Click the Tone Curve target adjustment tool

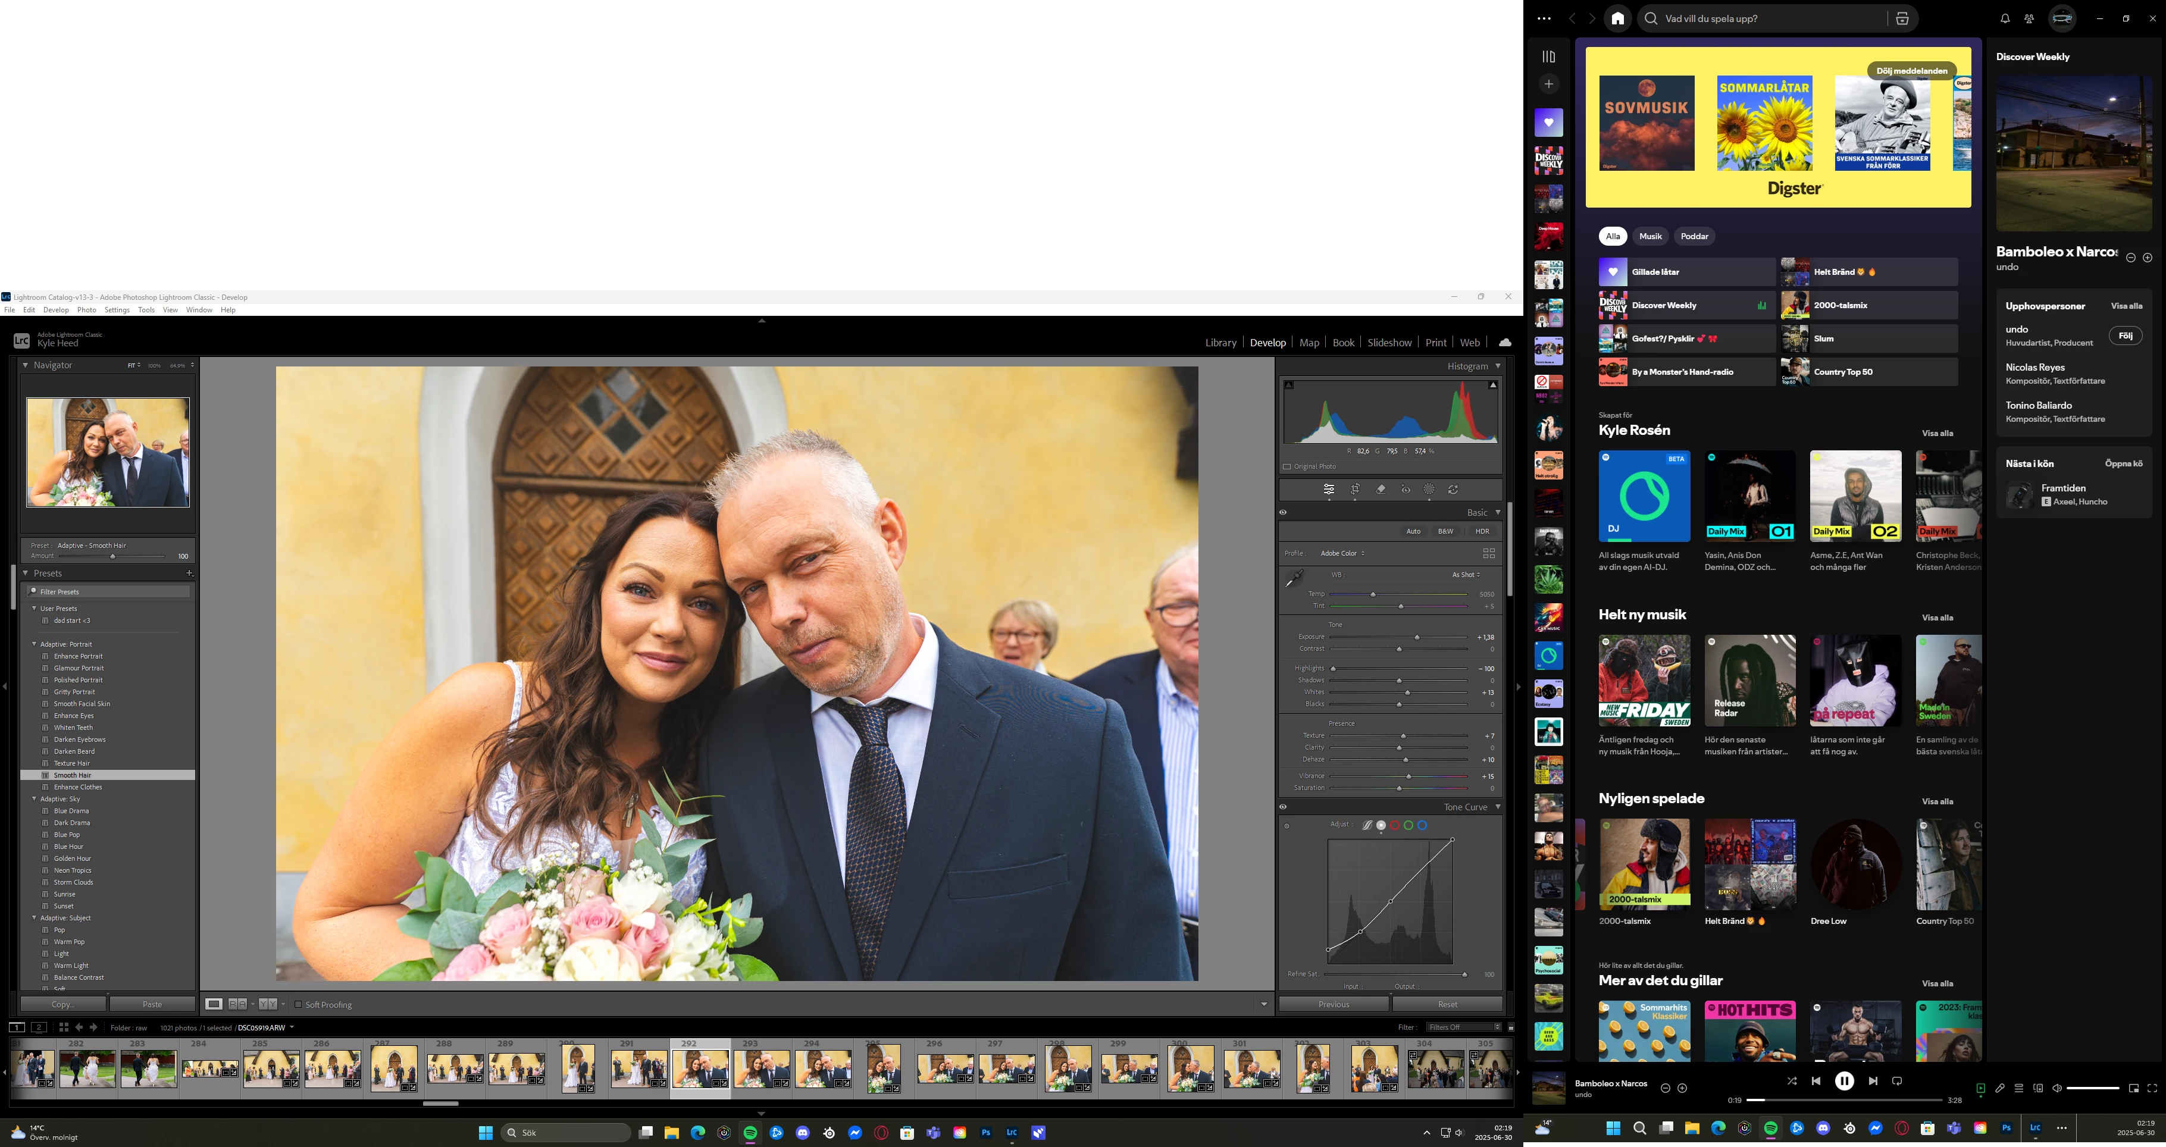[x=1287, y=826]
